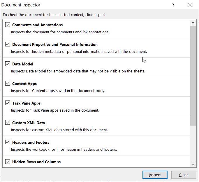Click the Headers and Footers label text
This screenshot has height=182, width=199.
31,142
